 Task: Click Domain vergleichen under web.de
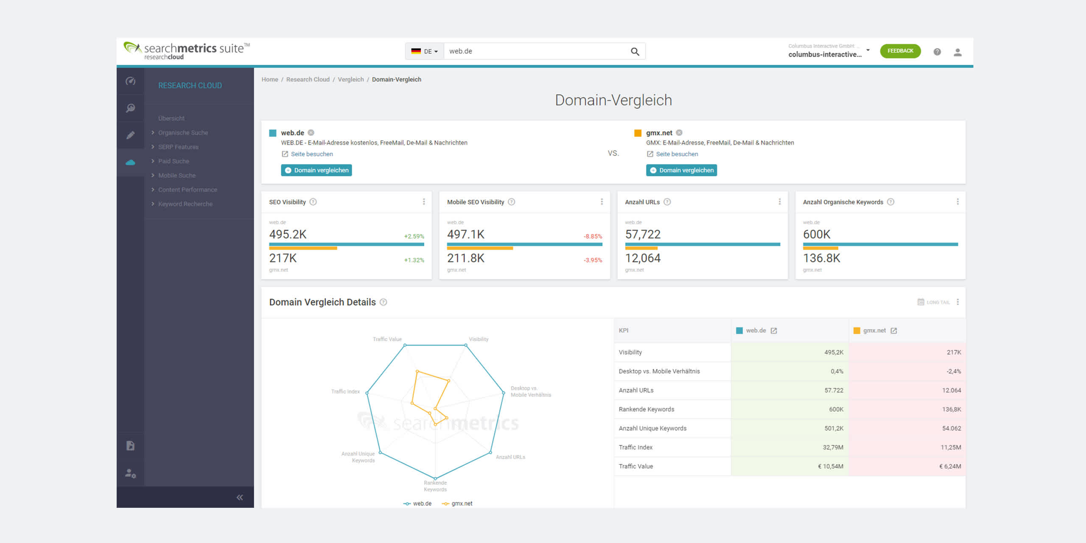(316, 170)
